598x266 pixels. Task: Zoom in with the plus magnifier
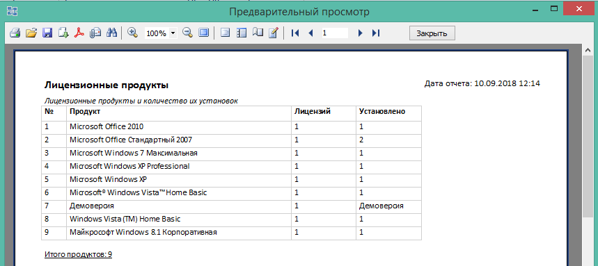coord(132,33)
